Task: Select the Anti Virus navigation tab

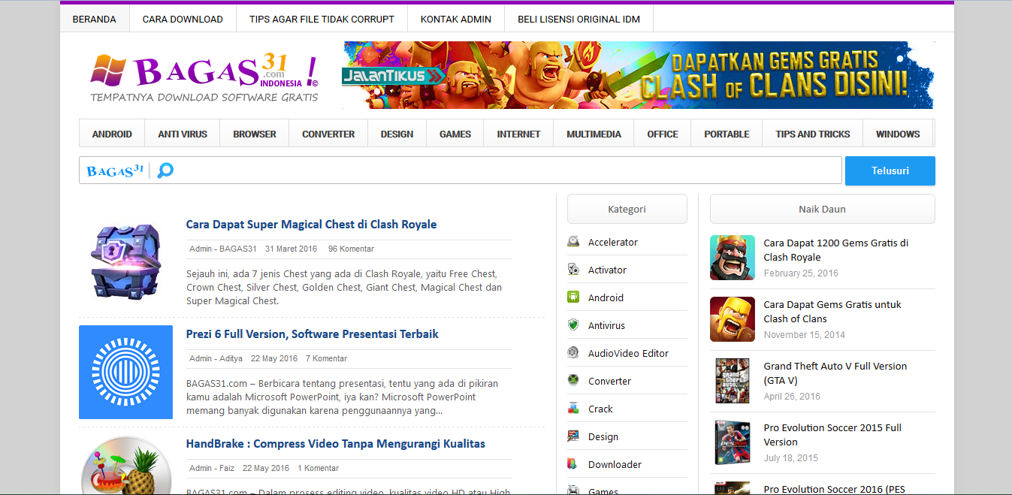Action: coord(183,134)
